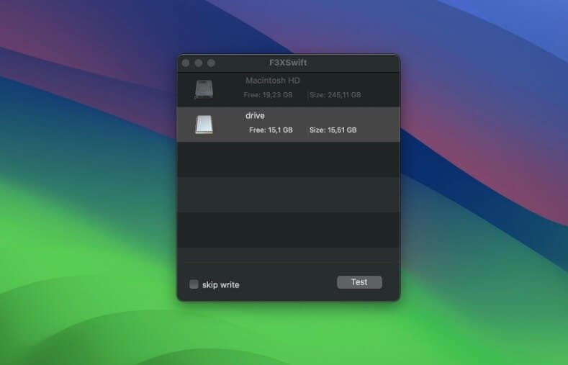Click the white external drive icon

click(204, 125)
